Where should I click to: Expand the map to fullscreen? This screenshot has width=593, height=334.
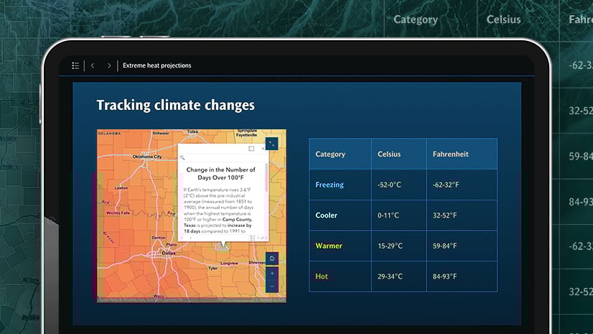tap(271, 144)
